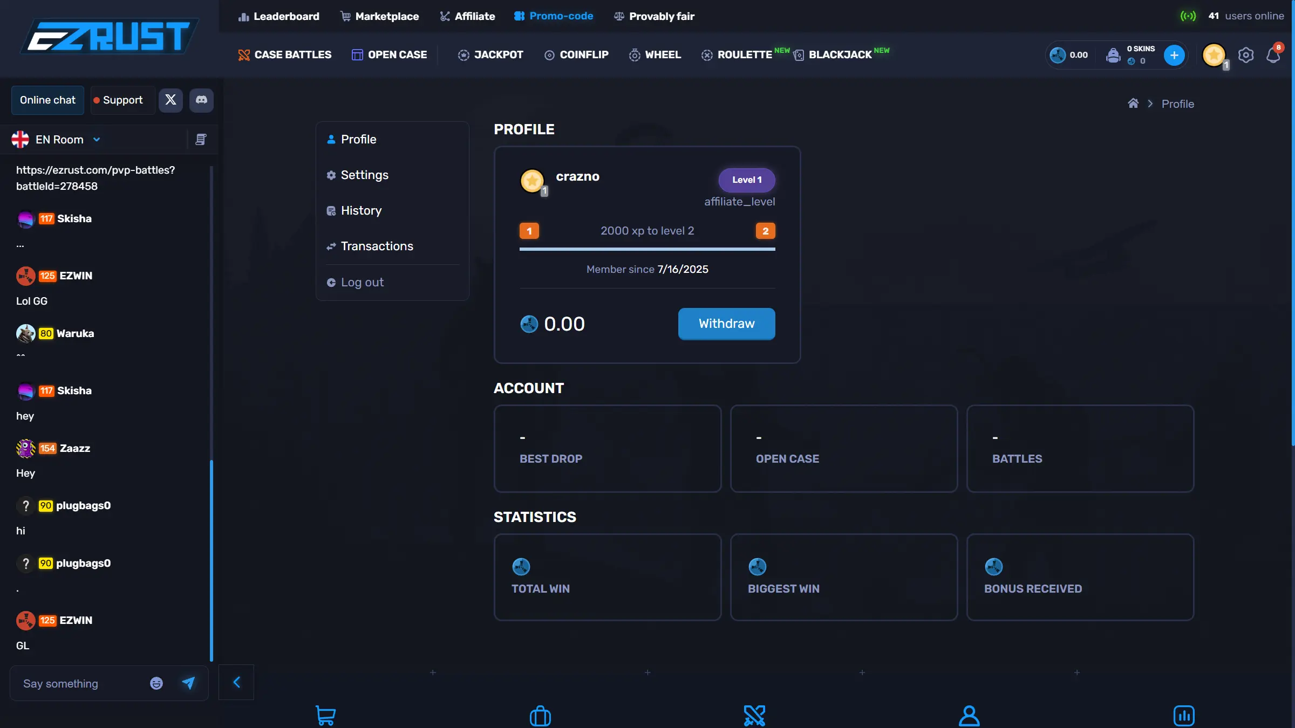This screenshot has width=1295, height=728.
Task: Click Waruka's avatar in chat
Action: [25, 333]
